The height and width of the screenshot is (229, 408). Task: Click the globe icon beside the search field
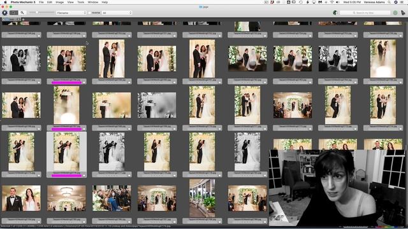pyautogui.click(x=335, y=13)
